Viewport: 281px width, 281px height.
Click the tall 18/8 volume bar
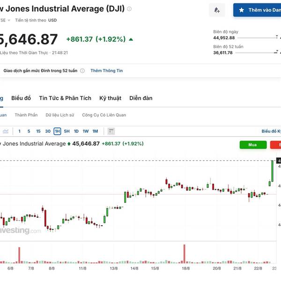[184, 254]
